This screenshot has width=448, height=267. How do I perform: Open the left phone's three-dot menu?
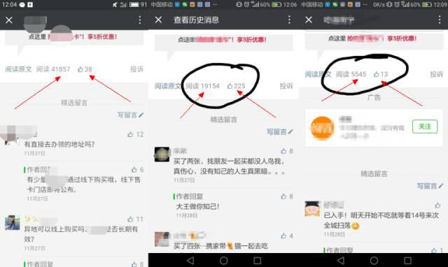pyautogui.click(x=140, y=20)
